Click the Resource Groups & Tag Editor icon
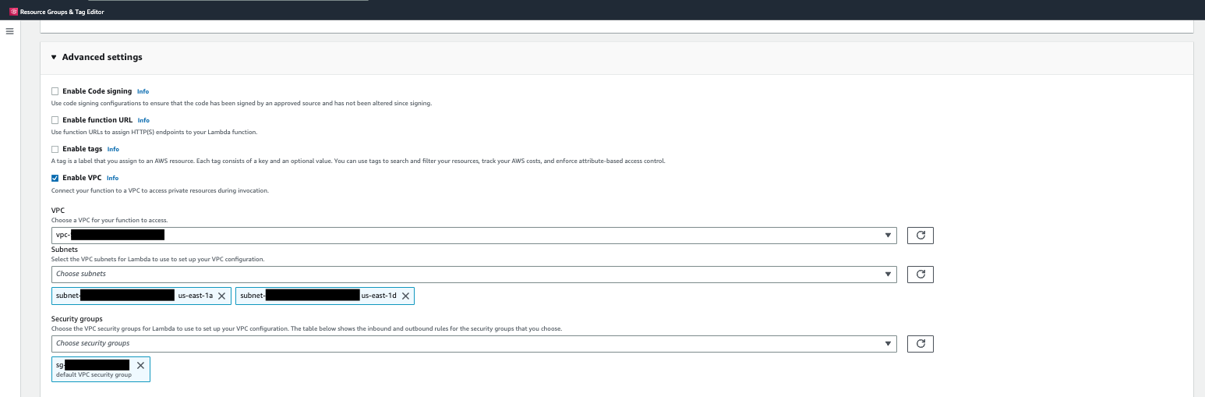1205x397 pixels. pos(13,12)
